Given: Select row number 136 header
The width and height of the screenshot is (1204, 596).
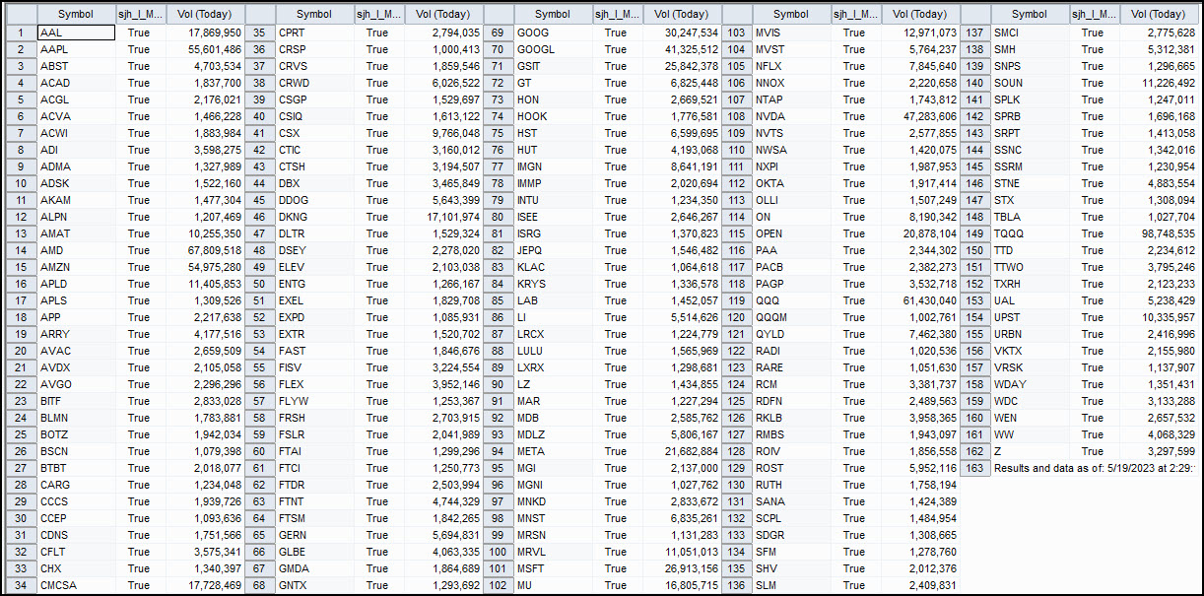Looking at the screenshot, I should 736,585.
